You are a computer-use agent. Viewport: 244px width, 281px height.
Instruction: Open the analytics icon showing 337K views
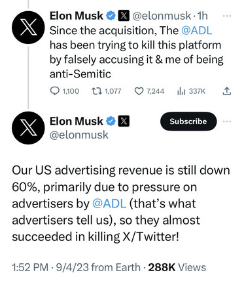click(181, 91)
